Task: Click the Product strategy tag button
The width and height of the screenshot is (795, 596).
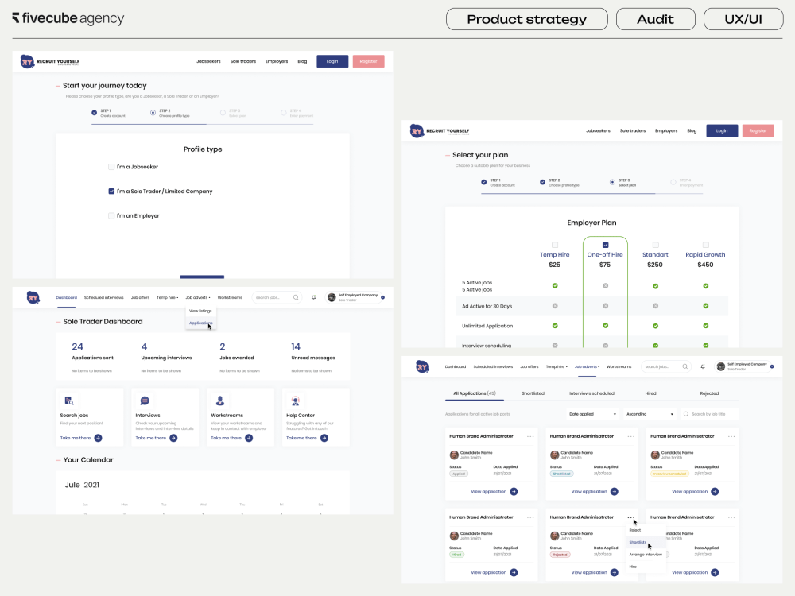Action: coord(527,19)
